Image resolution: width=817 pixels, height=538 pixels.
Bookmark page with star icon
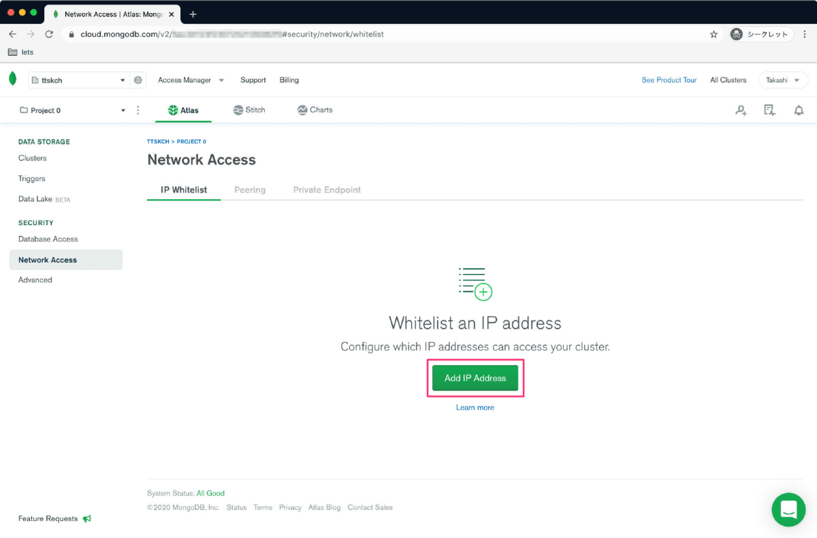(x=714, y=34)
